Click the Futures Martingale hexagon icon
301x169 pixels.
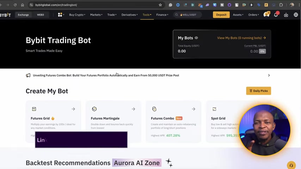94,109
